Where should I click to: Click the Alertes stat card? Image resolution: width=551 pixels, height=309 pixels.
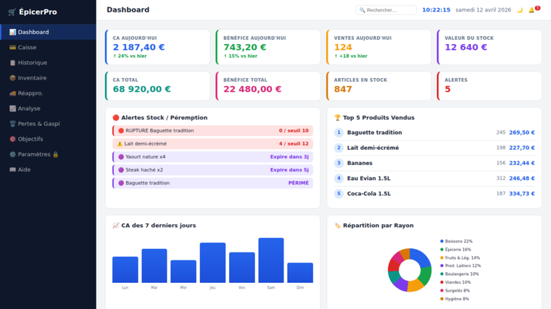(489, 85)
